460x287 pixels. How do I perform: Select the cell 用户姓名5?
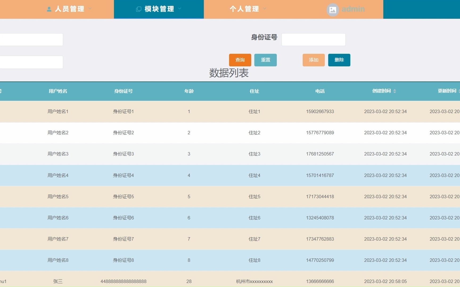coord(58,197)
